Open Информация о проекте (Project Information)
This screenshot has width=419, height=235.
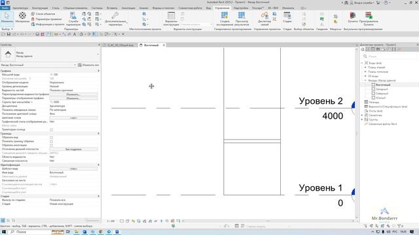(48, 24)
